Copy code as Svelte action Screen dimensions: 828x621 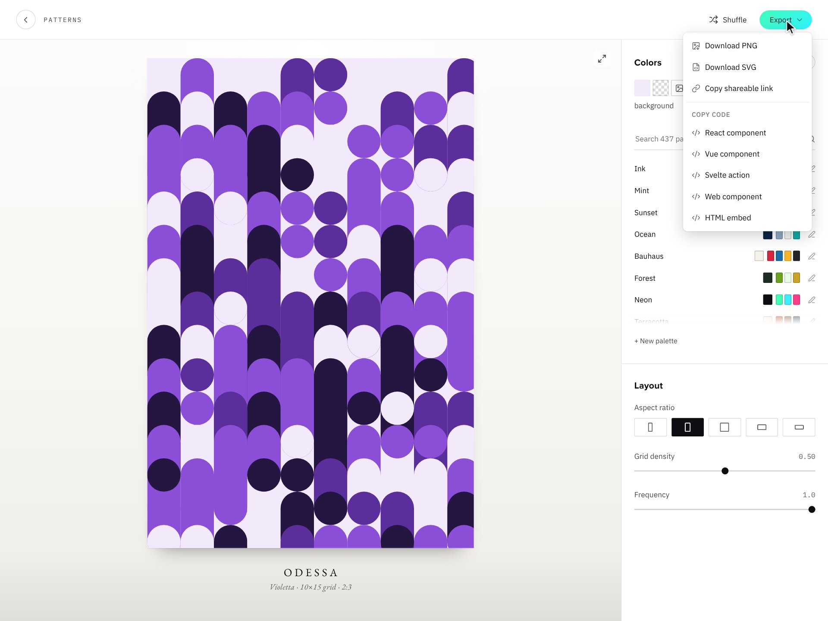pos(747,175)
